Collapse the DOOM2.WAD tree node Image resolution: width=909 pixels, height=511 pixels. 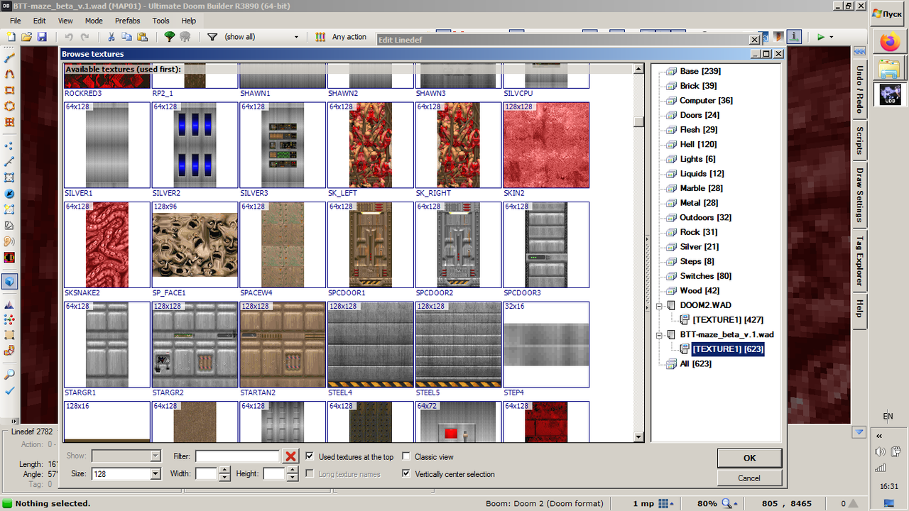pyautogui.click(x=660, y=305)
